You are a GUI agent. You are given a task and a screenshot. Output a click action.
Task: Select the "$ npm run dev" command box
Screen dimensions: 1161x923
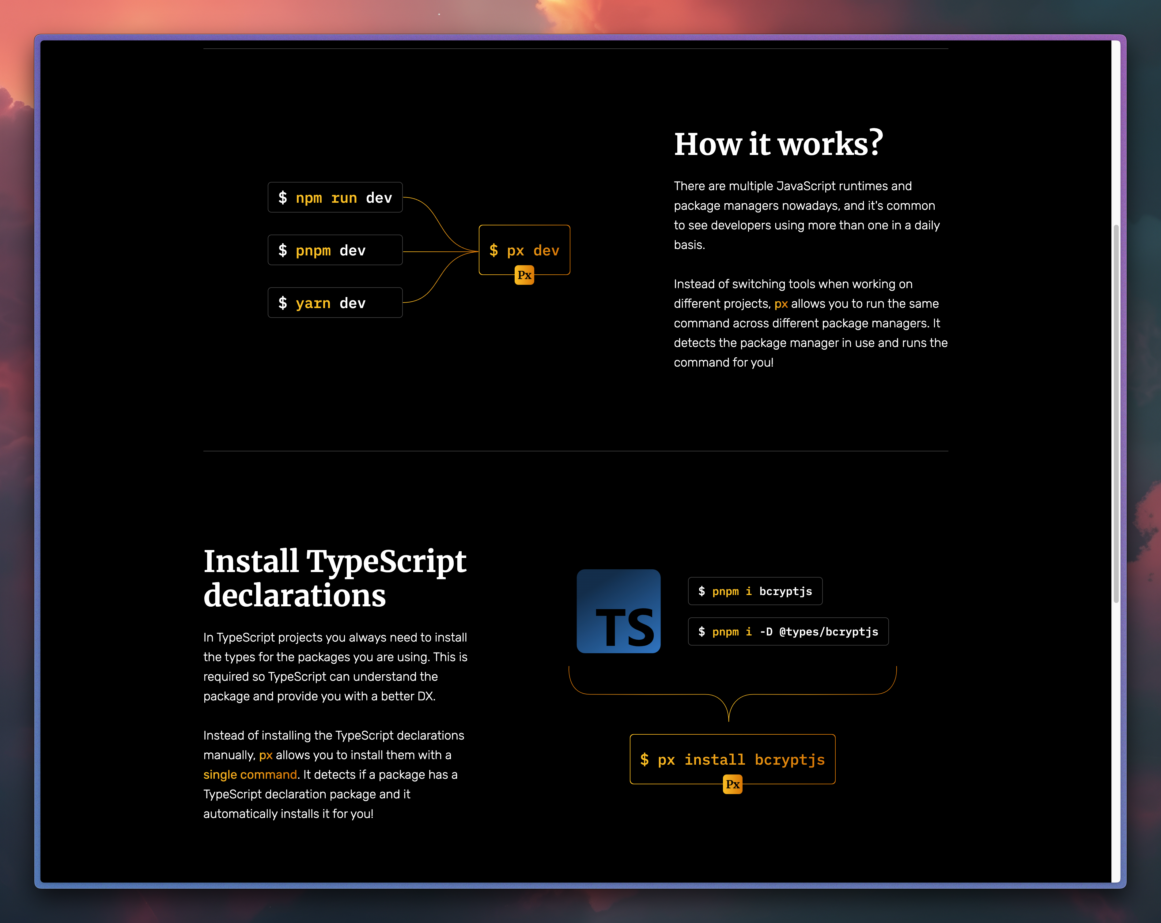click(335, 198)
